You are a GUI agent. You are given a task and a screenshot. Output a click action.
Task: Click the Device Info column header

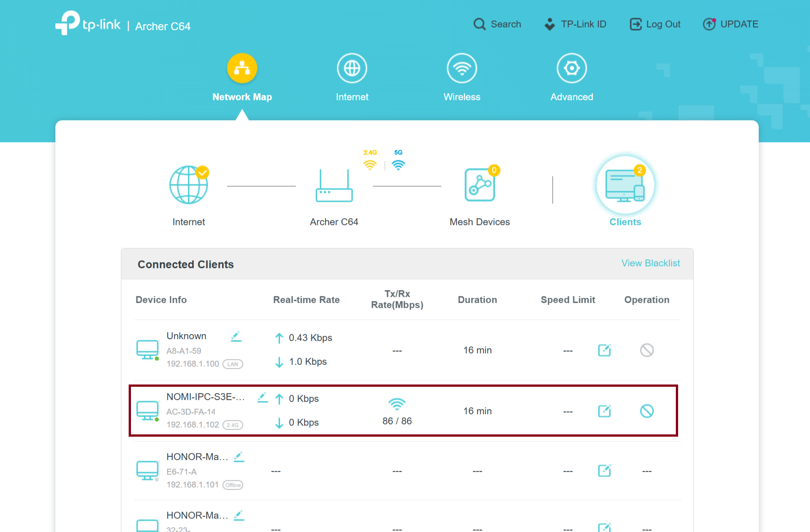(x=161, y=300)
